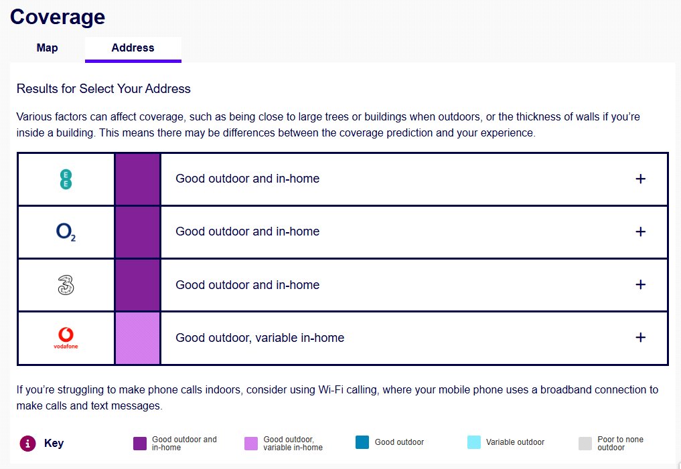
Task: Click the O2 network logo
Action: [66, 232]
